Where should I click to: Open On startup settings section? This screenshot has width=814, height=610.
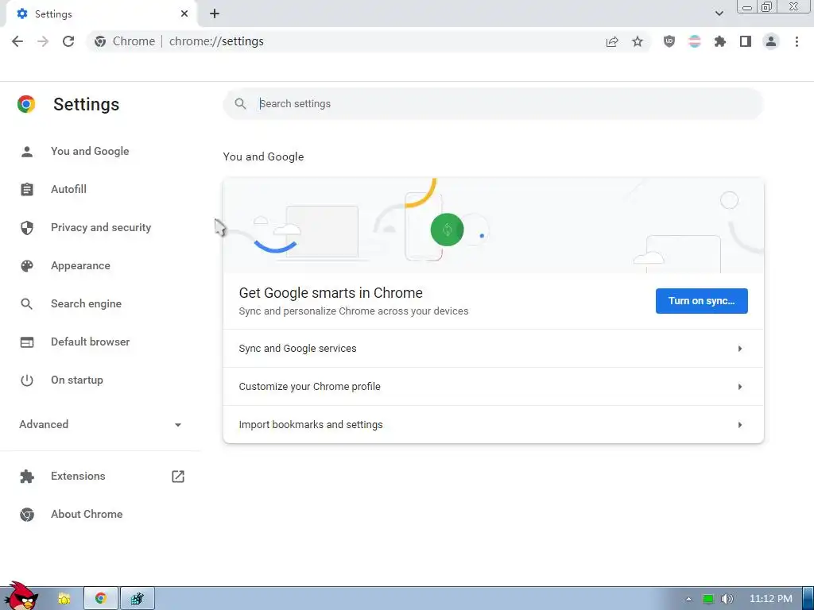(77, 380)
